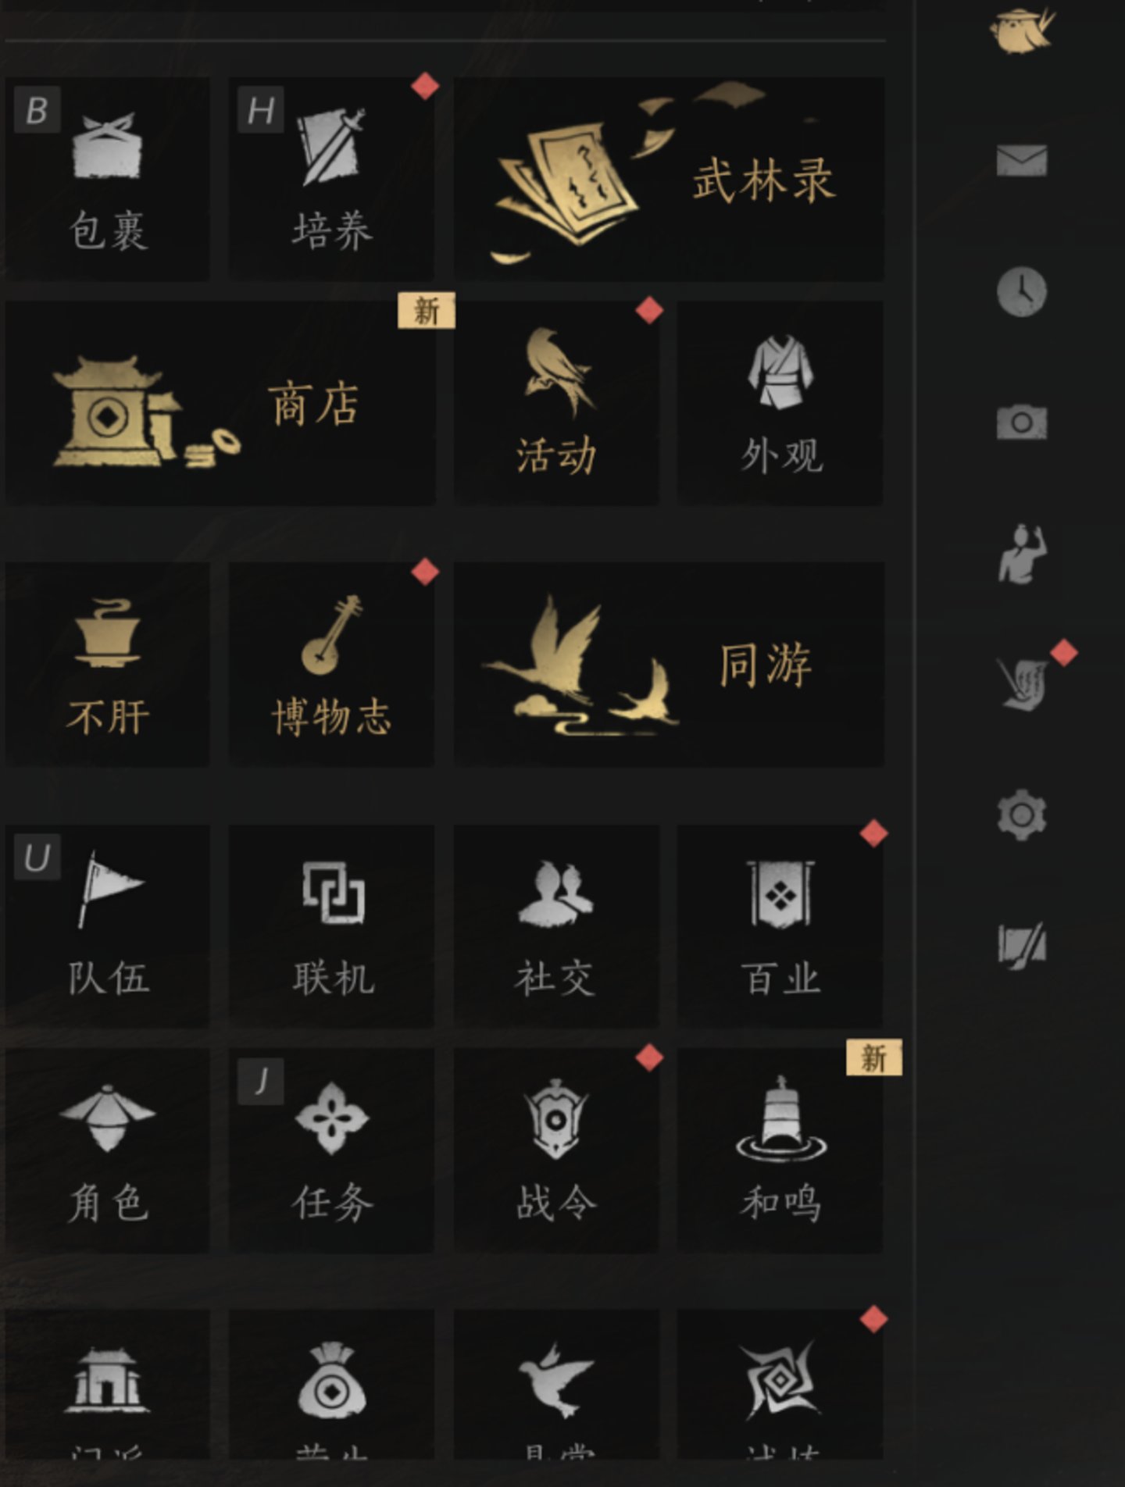Image resolution: width=1125 pixels, height=1487 pixels.
Task: Open the 外观 appearance robe icon
Action: coord(780,403)
